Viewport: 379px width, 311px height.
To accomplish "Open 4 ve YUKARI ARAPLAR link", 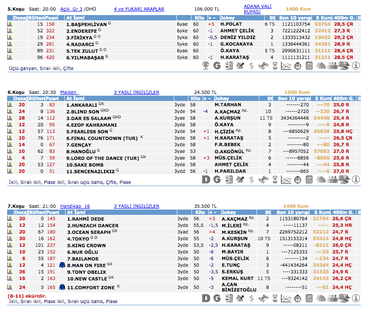I will click(x=139, y=9).
